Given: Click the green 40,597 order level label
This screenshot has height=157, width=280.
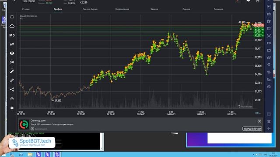Looking at the screenshot, I should click(259, 36).
